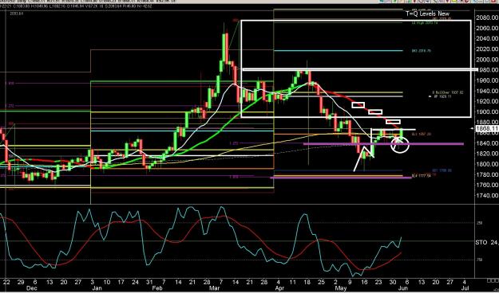Screen dimensions: 499x293
Task: Click the 1840.00 price axis label
Action: click(488, 143)
